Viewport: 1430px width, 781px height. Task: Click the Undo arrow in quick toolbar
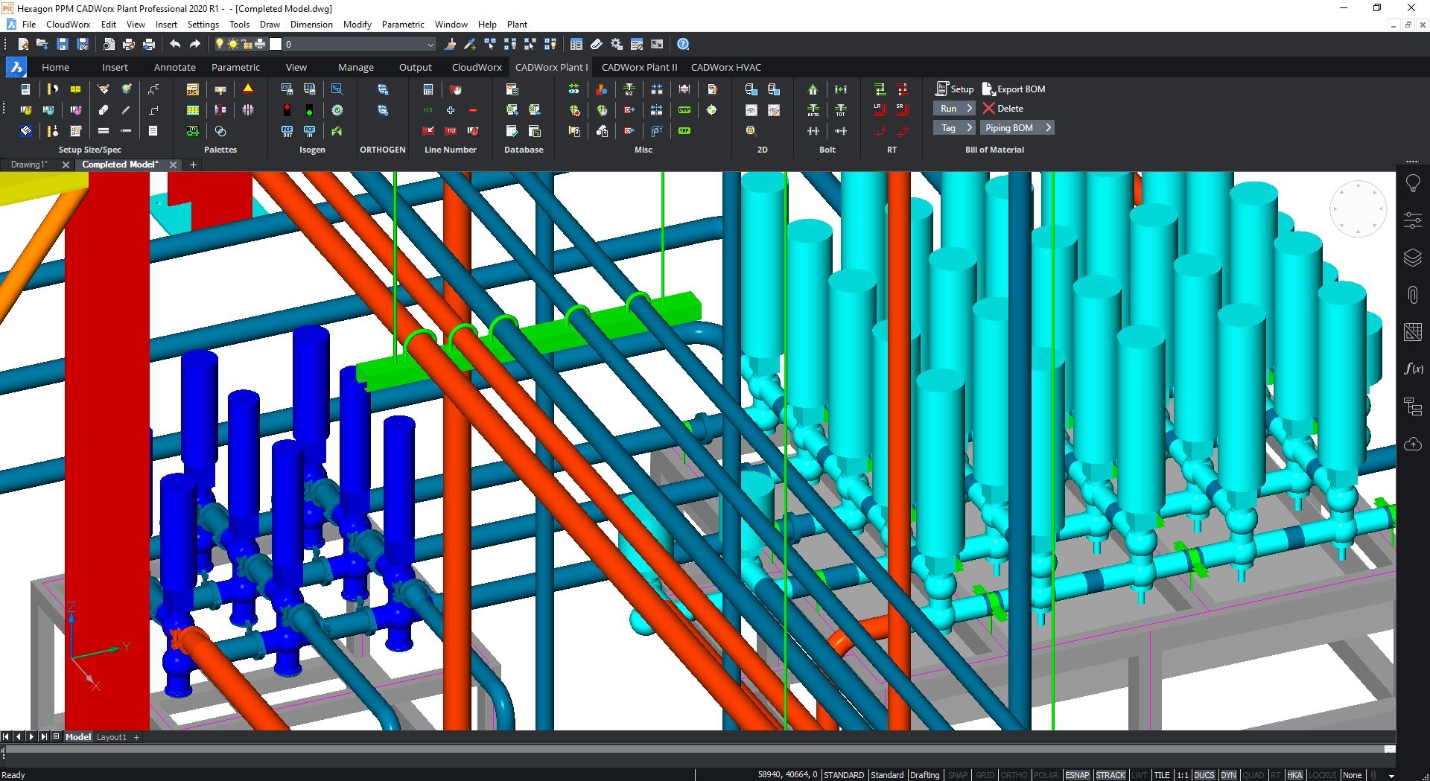[174, 45]
